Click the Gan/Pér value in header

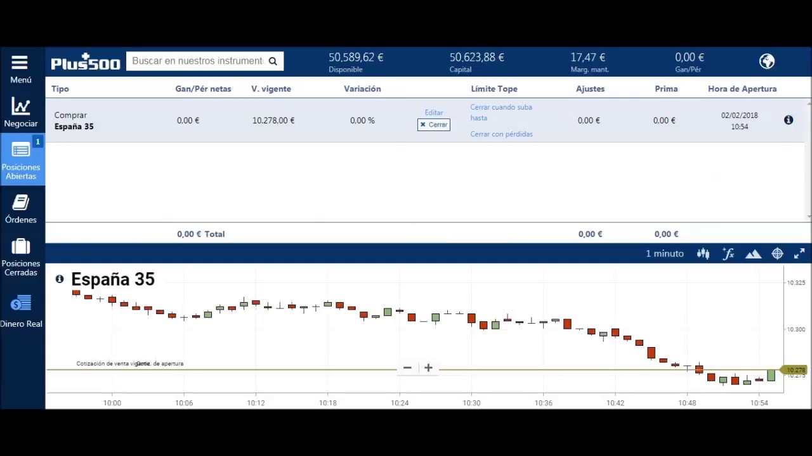click(x=690, y=58)
